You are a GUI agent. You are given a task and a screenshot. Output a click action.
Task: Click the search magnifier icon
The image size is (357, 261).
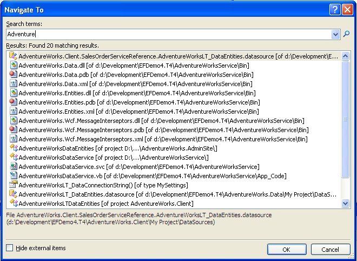point(347,34)
